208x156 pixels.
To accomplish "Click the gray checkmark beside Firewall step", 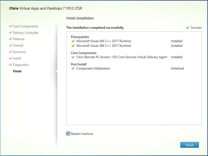I will coord(11,45).
